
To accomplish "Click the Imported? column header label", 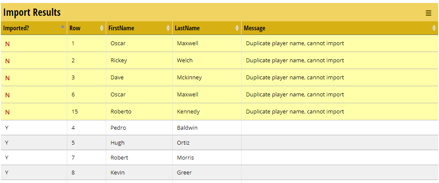I will (16, 28).
